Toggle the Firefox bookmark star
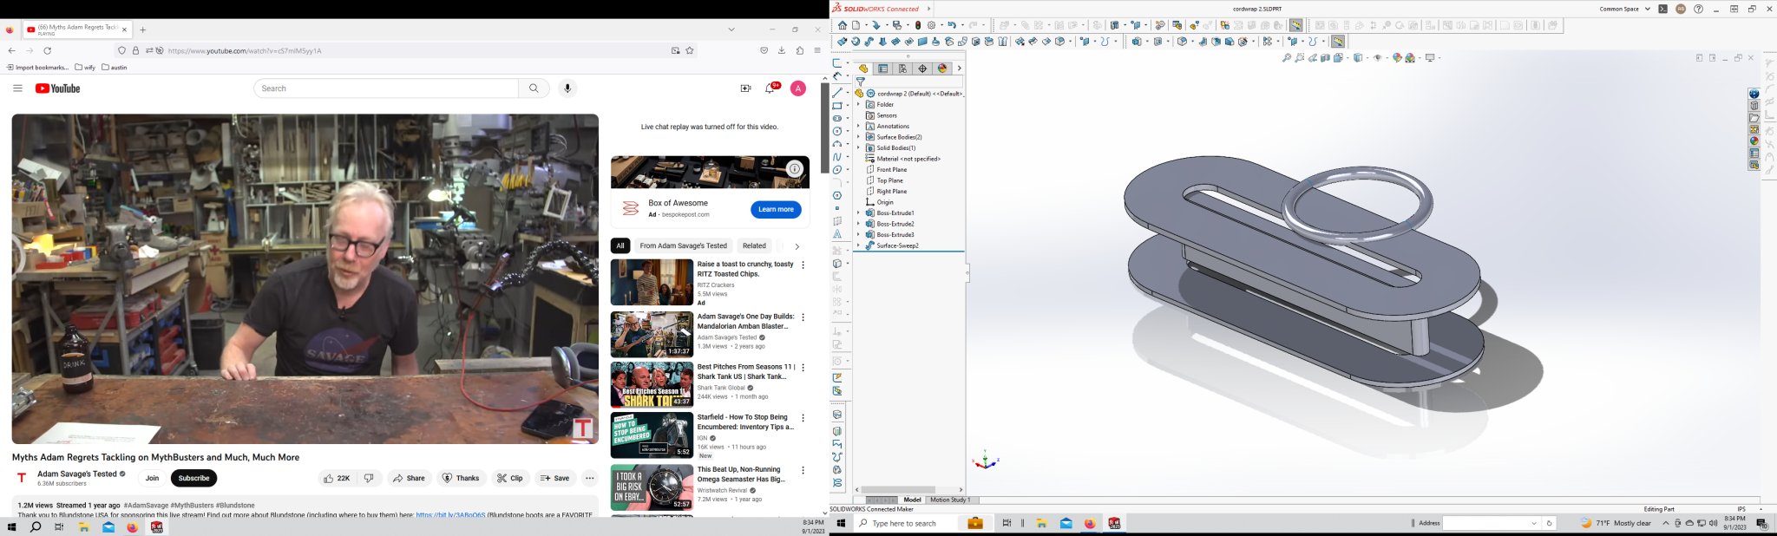The image size is (1777, 536). (x=690, y=51)
